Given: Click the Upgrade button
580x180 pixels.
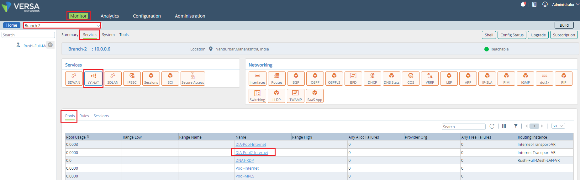Looking at the screenshot, I should (x=538, y=35).
